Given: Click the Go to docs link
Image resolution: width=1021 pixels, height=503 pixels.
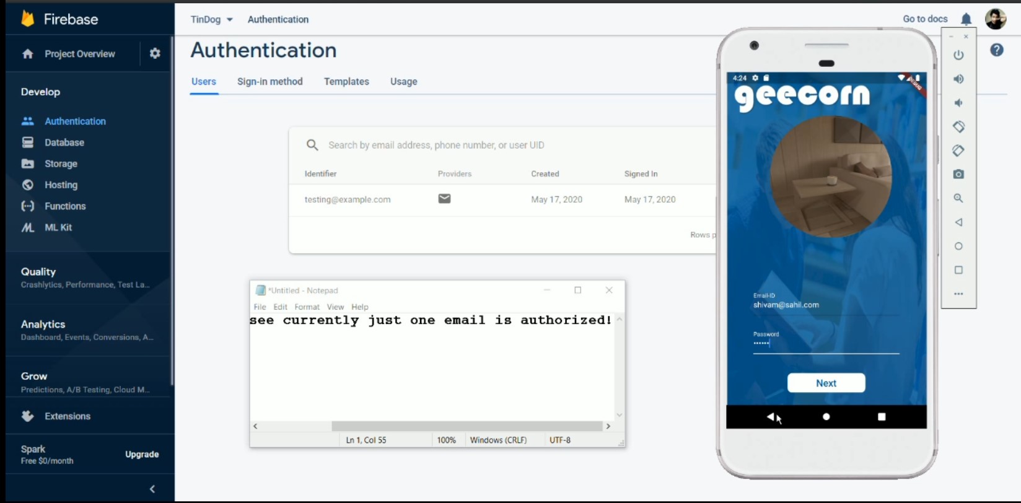Looking at the screenshot, I should click(925, 19).
